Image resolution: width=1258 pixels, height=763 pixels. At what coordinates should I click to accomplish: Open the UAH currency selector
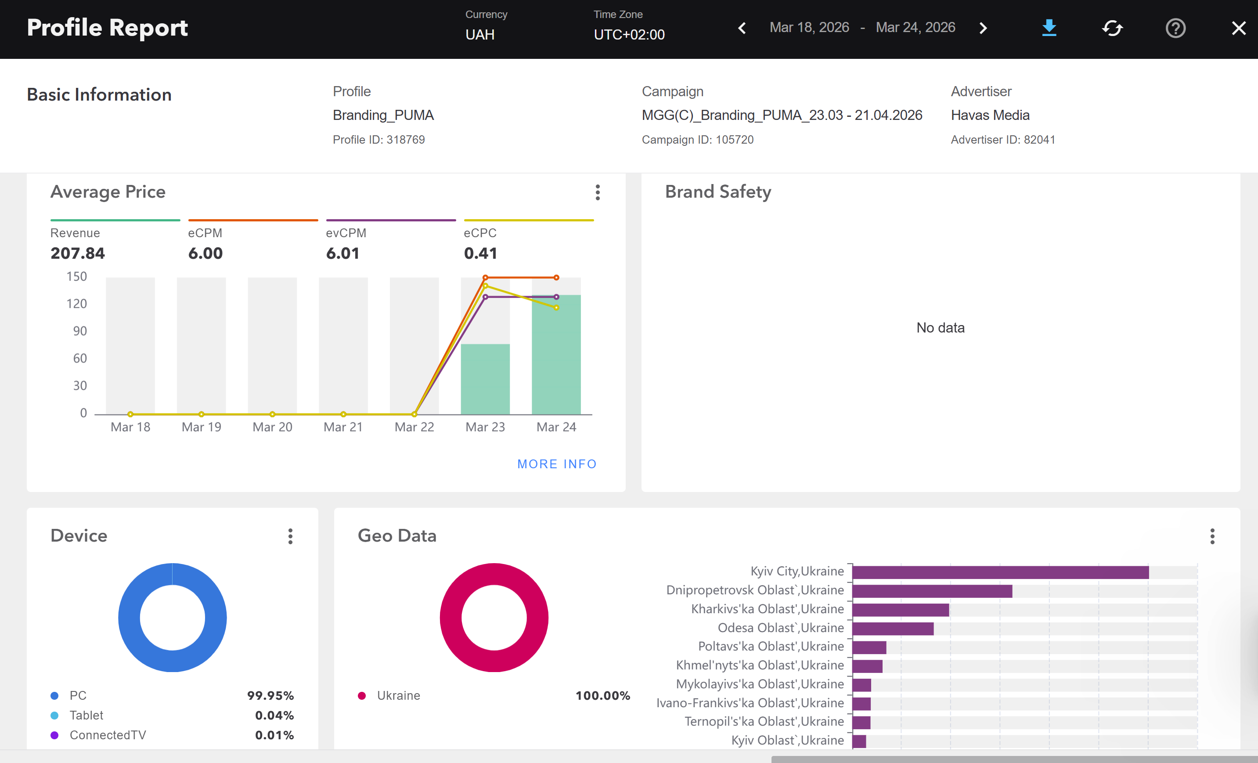480,34
